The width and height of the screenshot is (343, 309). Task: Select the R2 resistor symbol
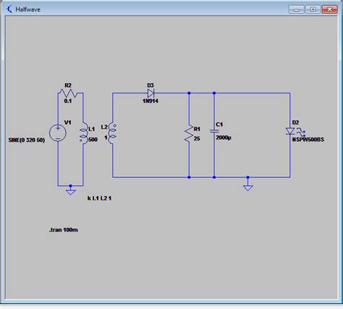point(68,93)
